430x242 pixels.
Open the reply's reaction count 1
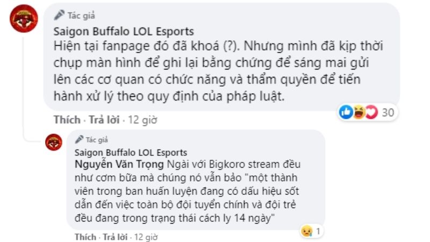pyautogui.click(x=318, y=231)
